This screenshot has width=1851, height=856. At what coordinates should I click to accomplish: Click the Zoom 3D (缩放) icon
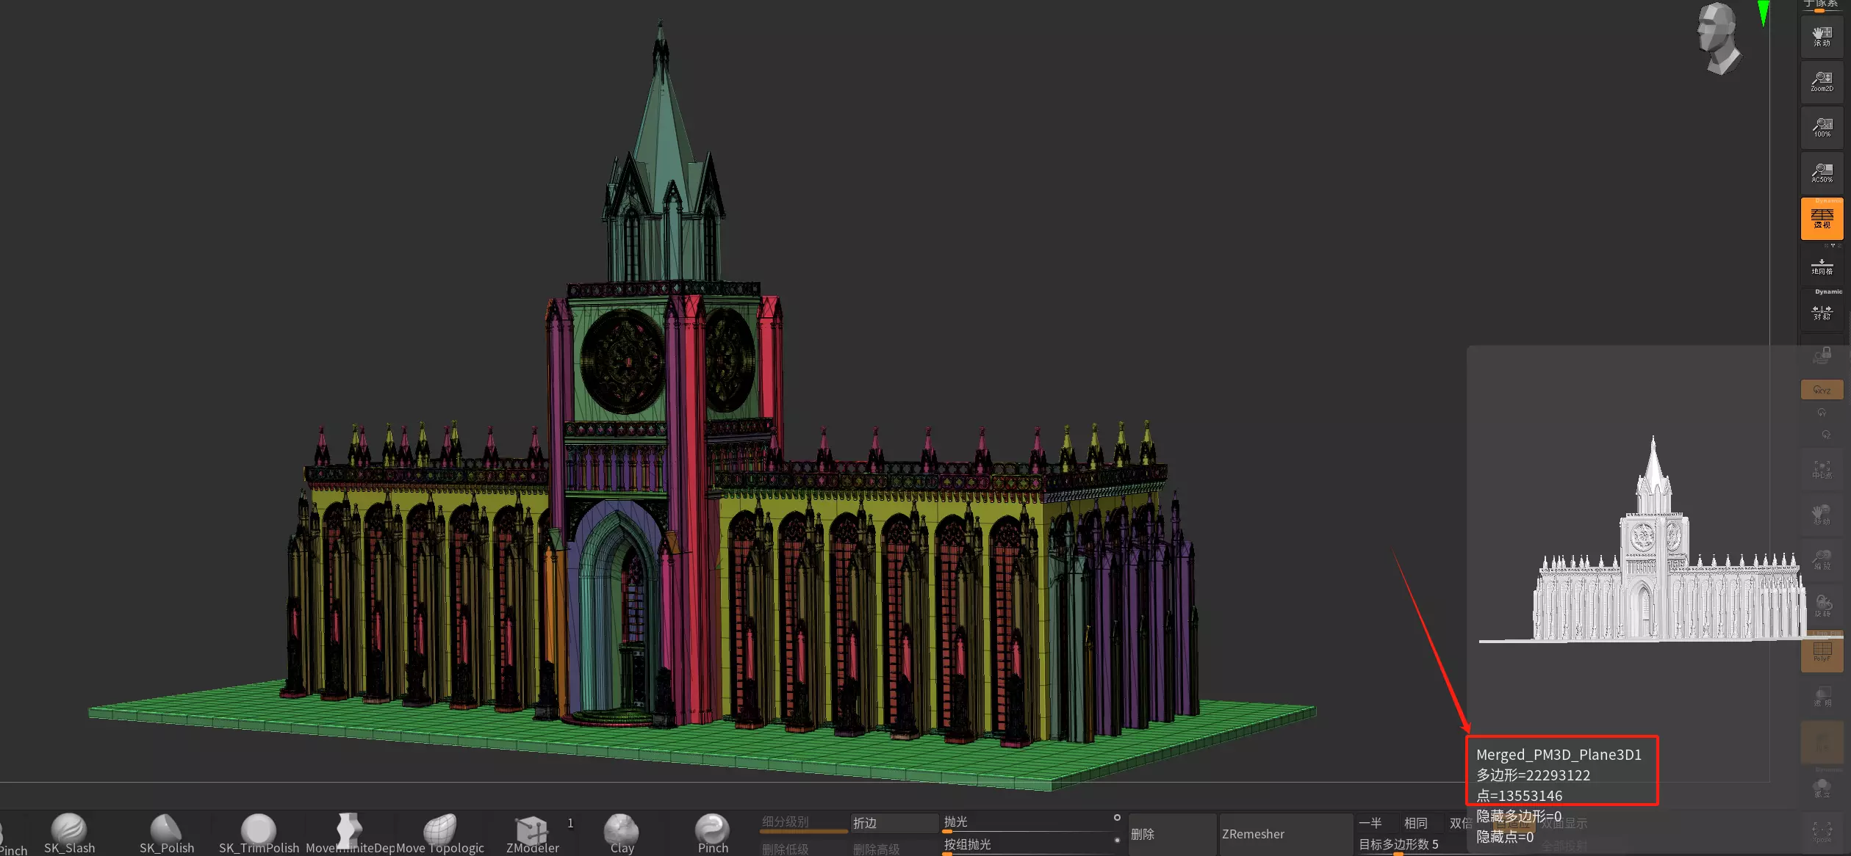[x=1822, y=560]
